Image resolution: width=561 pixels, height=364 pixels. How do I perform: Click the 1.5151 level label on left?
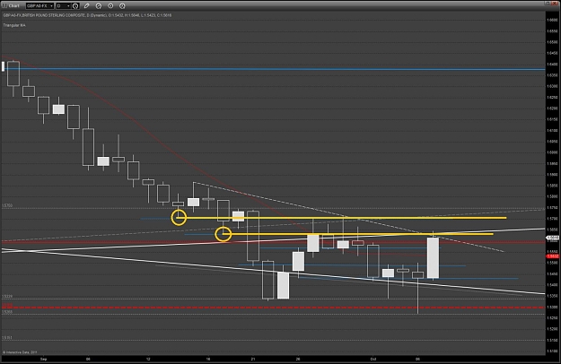(7, 337)
